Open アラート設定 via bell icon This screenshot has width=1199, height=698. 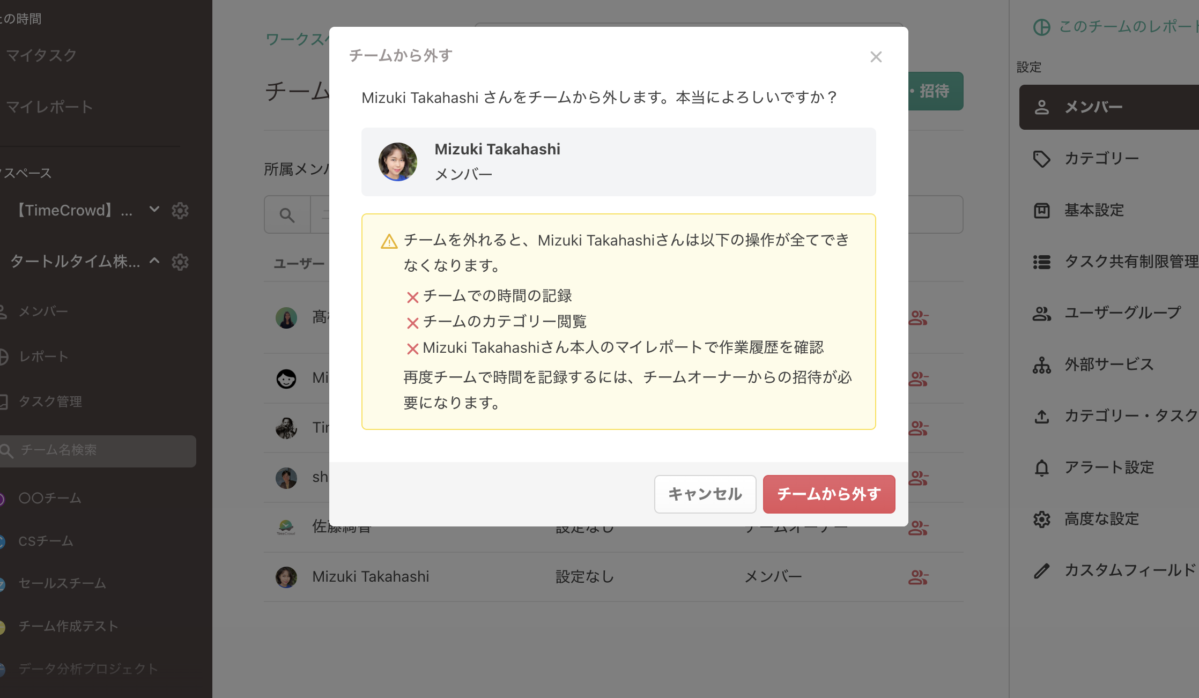pyautogui.click(x=1109, y=467)
